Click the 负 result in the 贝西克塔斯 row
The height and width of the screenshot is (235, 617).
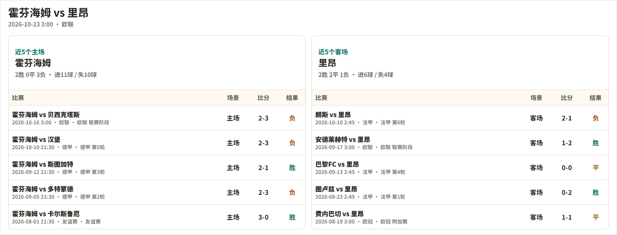tap(292, 118)
